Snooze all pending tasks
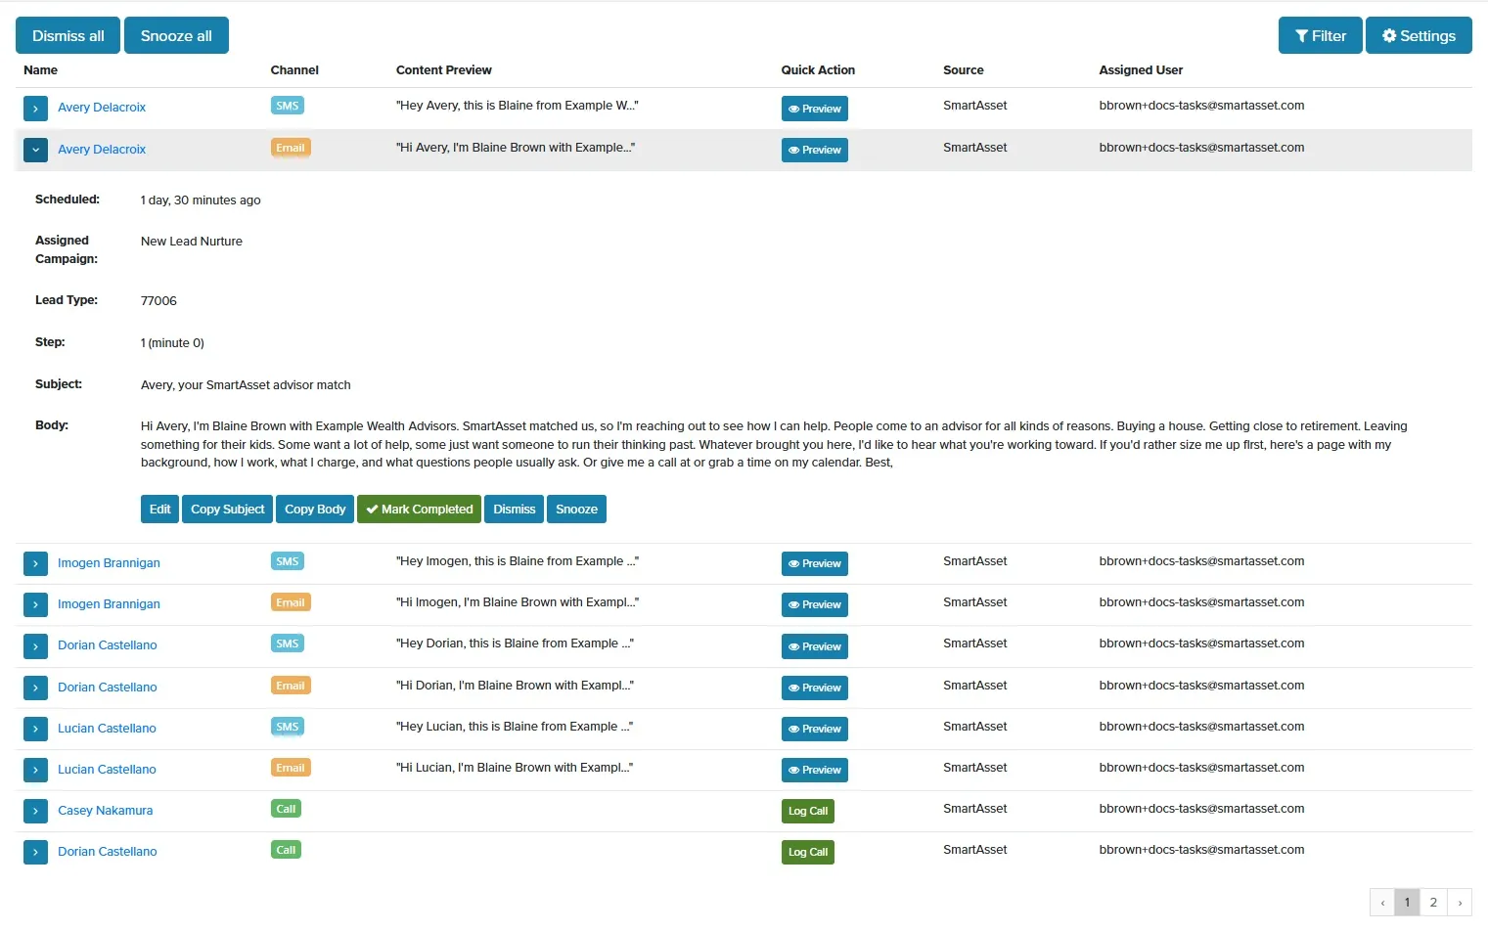This screenshot has height=932, width=1488. (x=176, y=35)
